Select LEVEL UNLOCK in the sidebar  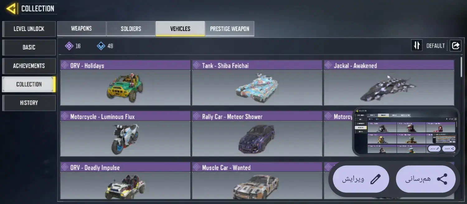pos(29,29)
